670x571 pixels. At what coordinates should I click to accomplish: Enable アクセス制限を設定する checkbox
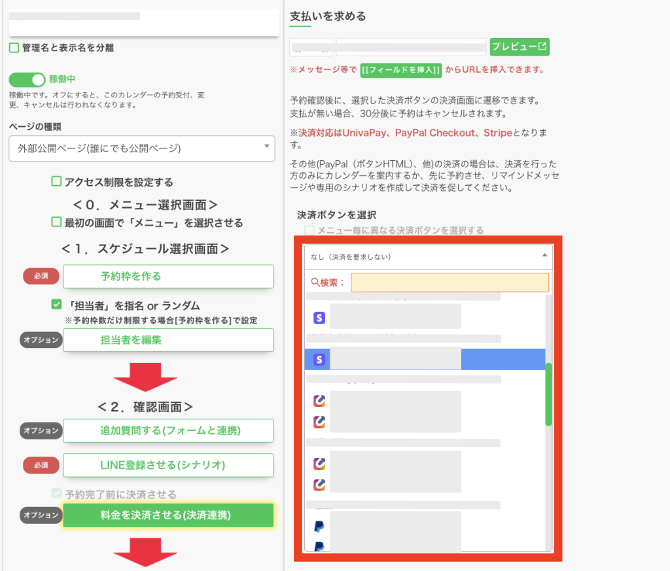tap(57, 182)
